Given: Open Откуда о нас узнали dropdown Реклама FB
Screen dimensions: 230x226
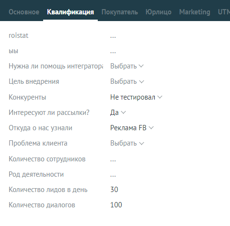Looking at the screenshot, I should point(132,128).
